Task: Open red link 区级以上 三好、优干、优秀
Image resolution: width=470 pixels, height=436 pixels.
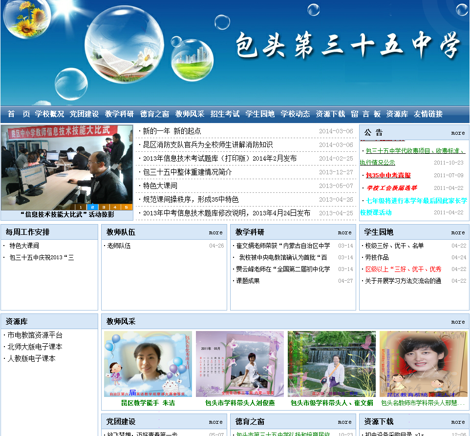Action: tap(403, 269)
